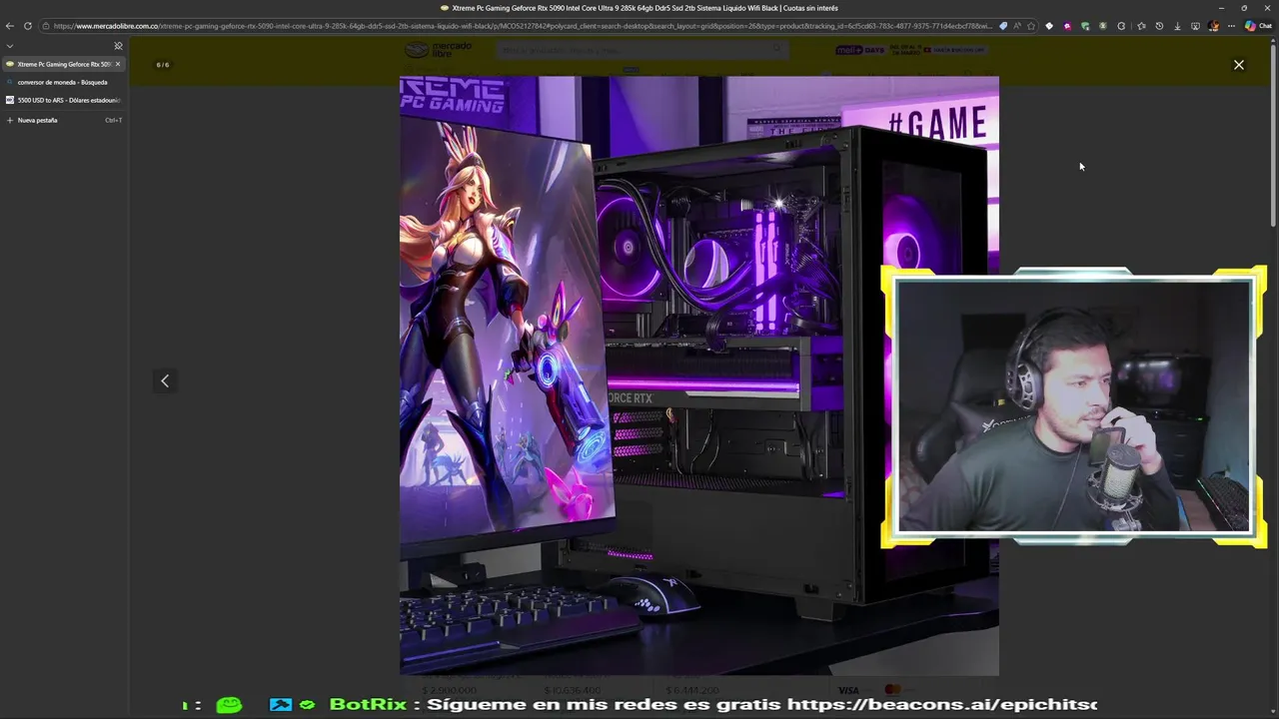The width and height of the screenshot is (1279, 719).
Task: Close the image gallery with the X
Action: pos(1238,65)
